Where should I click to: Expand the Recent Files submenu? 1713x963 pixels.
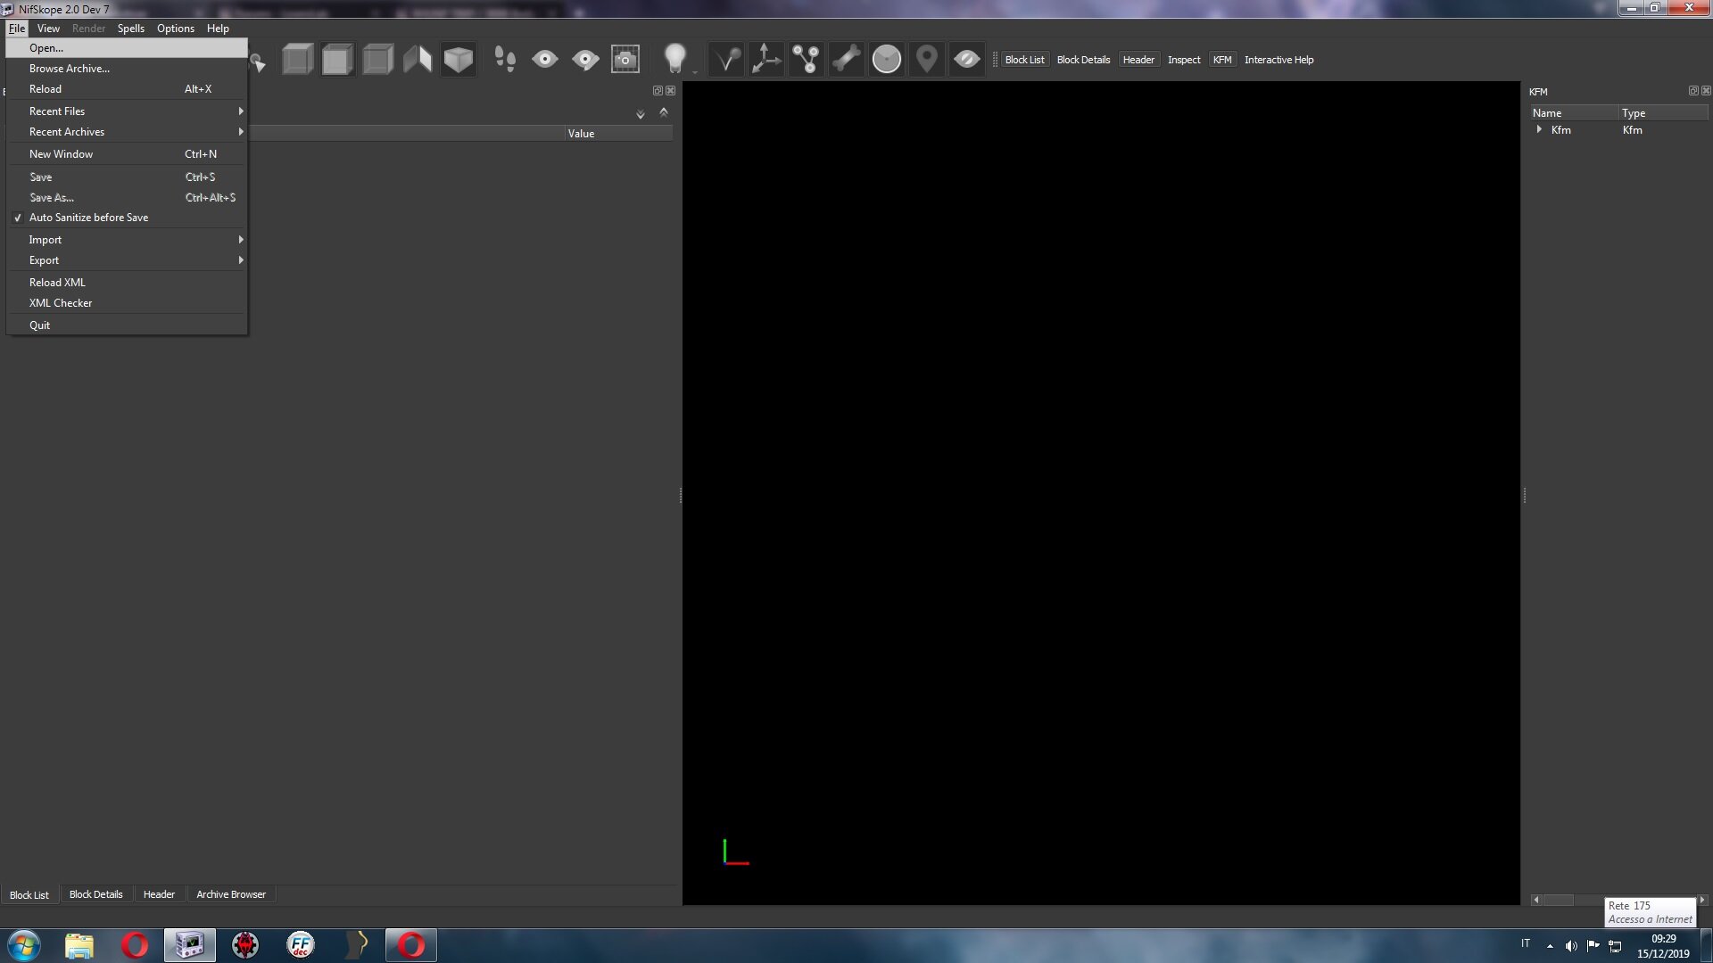pyautogui.click(x=127, y=111)
